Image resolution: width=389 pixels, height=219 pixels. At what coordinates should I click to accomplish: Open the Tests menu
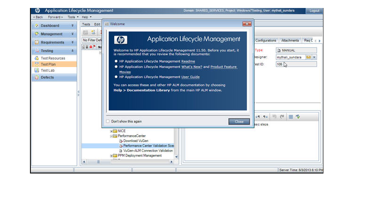(86, 24)
